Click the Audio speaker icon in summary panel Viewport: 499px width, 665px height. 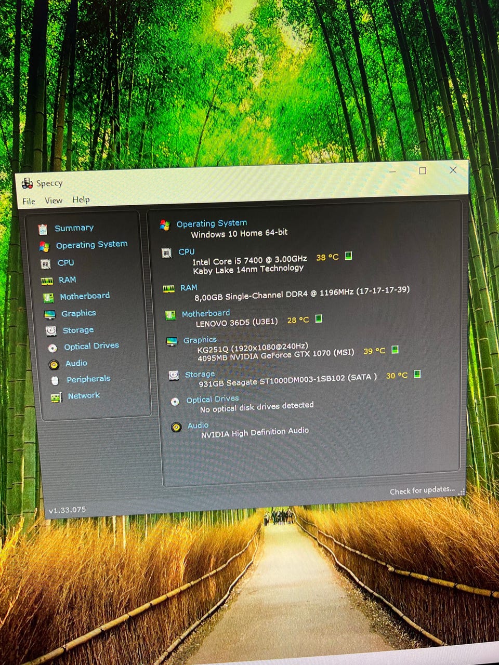coord(177,427)
